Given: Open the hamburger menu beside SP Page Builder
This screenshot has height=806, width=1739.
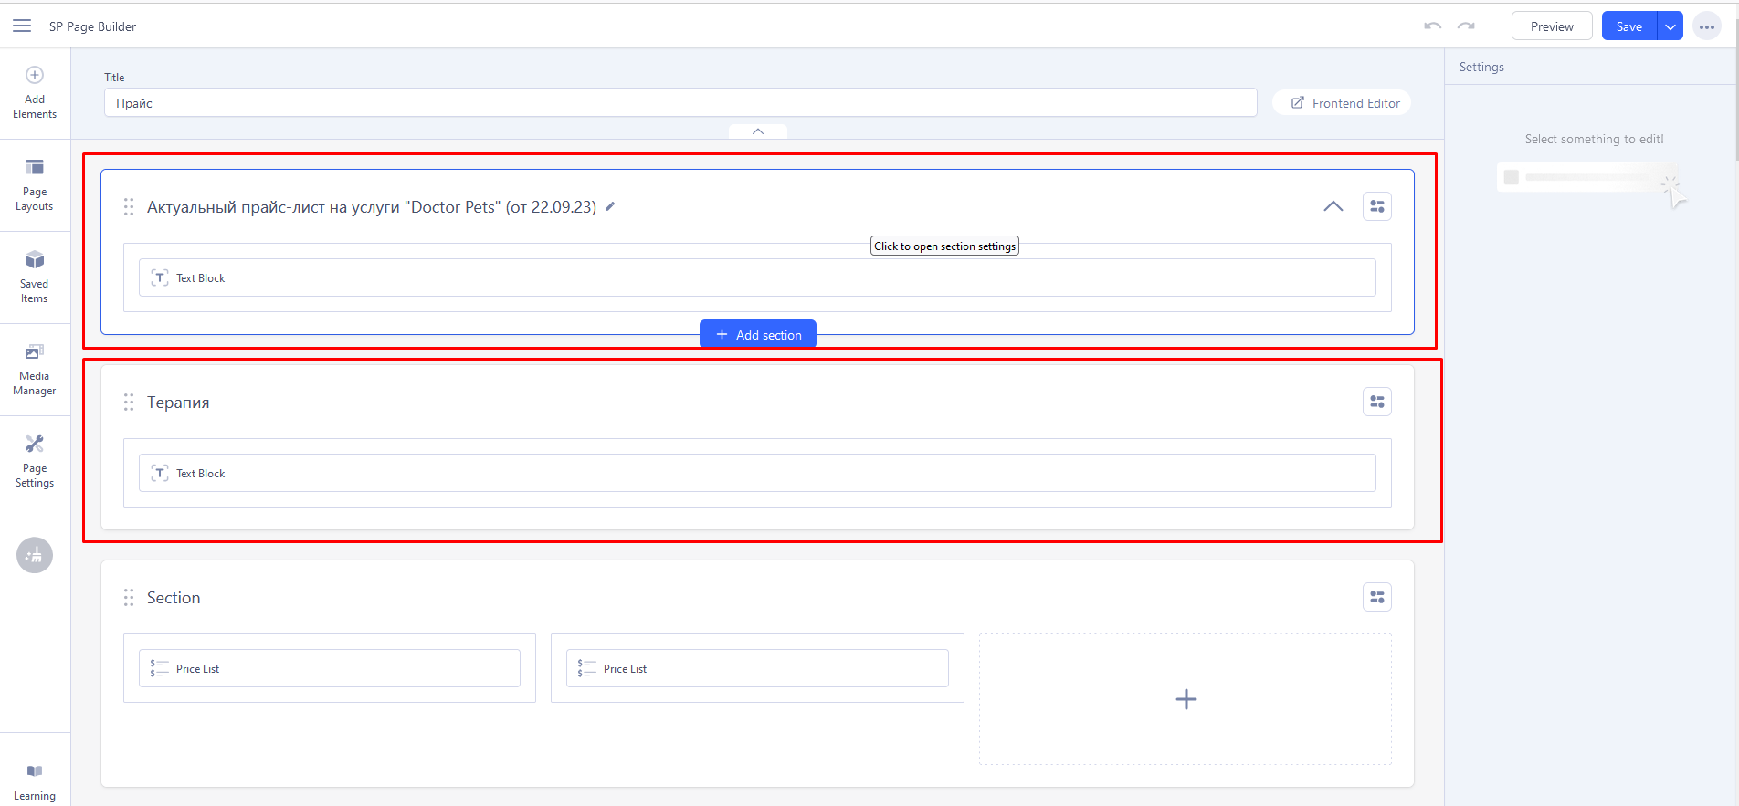Looking at the screenshot, I should [x=22, y=26].
